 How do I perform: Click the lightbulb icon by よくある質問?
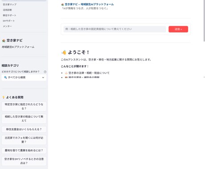(x=4, y=97)
